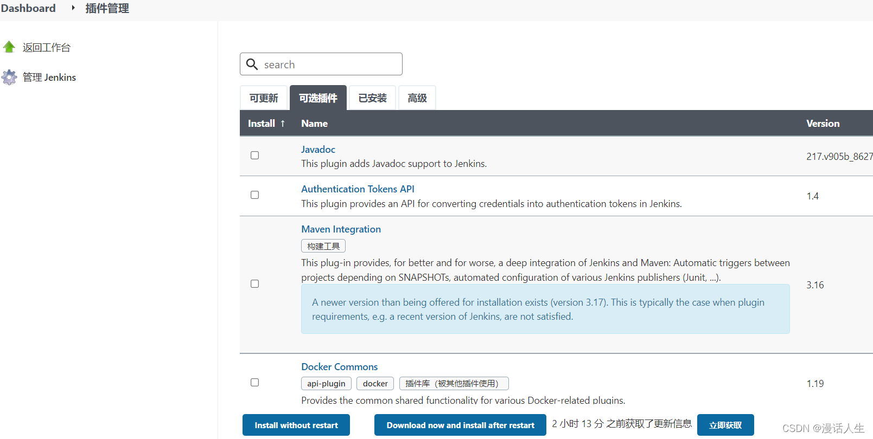The width and height of the screenshot is (873, 439).
Task: Click the api-plugin tag
Action: click(326, 384)
